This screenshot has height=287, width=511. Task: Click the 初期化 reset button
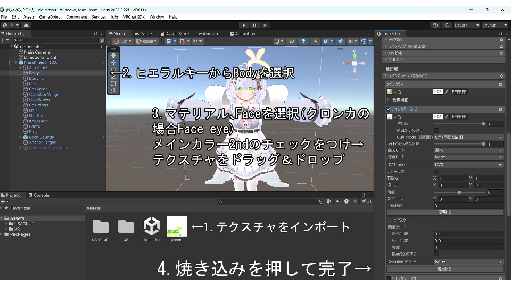tap(445, 212)
